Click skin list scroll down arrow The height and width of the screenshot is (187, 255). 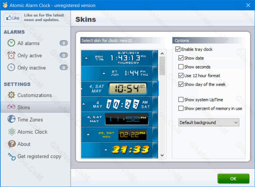pyautogui.click(x=162, y=155)
